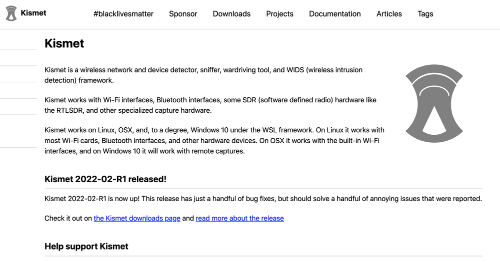Open the Projects nav item

coord(279,14)
